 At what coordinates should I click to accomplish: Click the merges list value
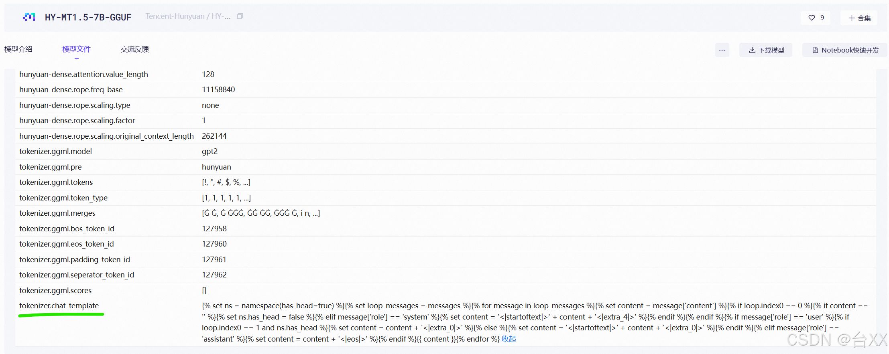click(261, 213)
